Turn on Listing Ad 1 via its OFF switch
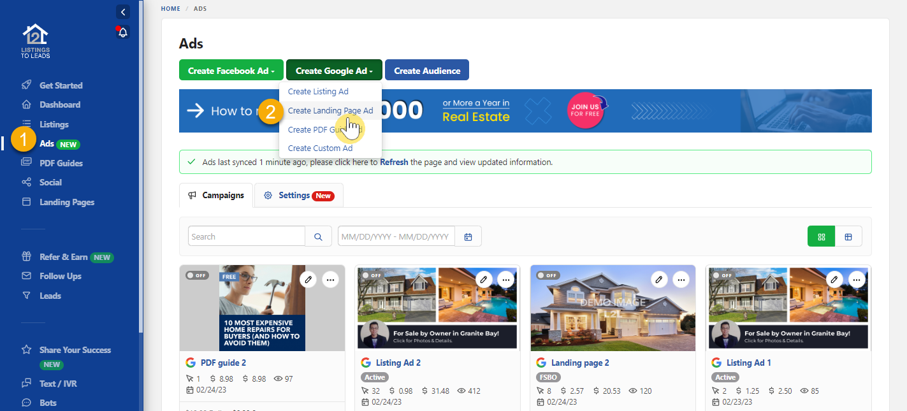 (724, 275)
